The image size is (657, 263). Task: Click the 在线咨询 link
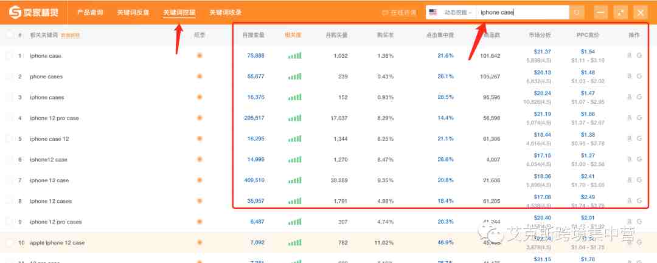coord(399,13)
